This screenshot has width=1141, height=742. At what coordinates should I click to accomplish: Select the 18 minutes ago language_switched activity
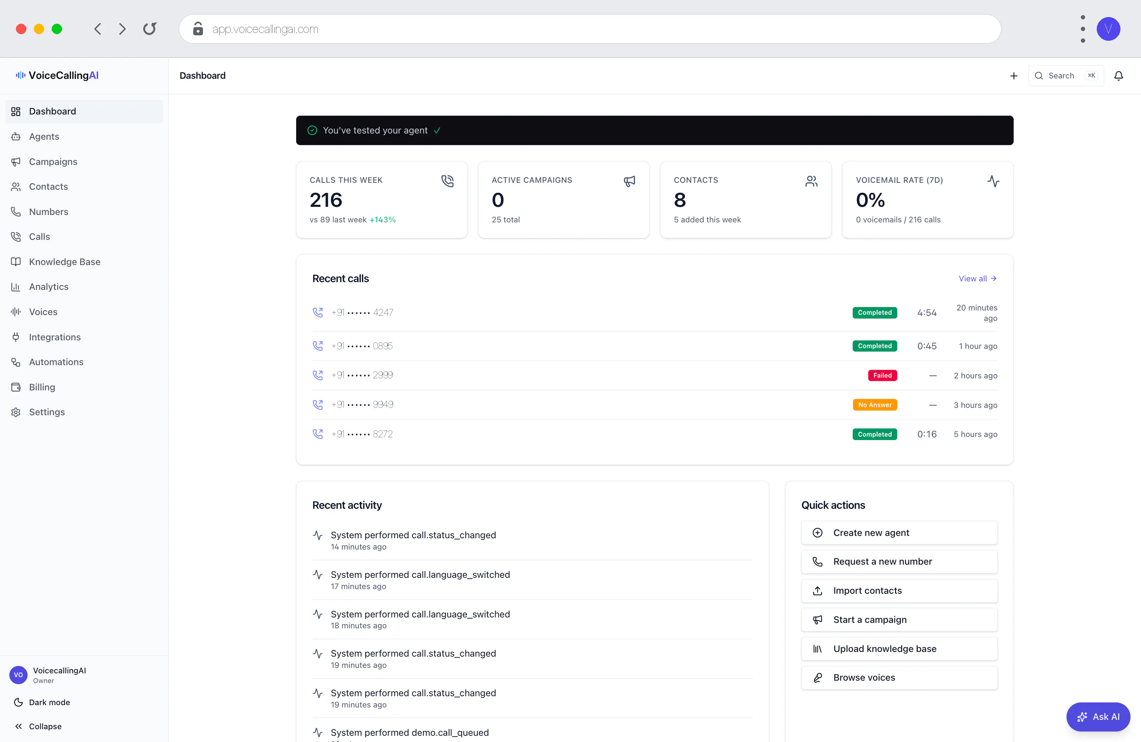click(x=532, y=619)
